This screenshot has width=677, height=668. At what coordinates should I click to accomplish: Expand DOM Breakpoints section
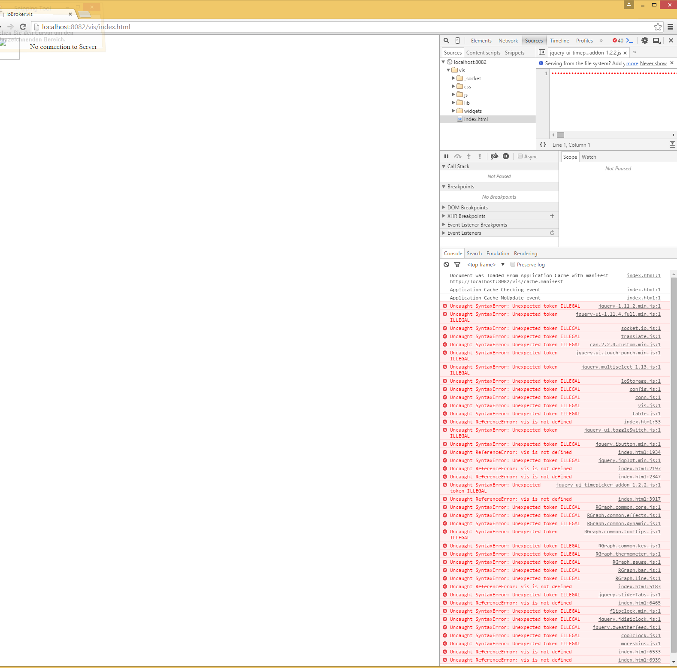click(444, 207)
